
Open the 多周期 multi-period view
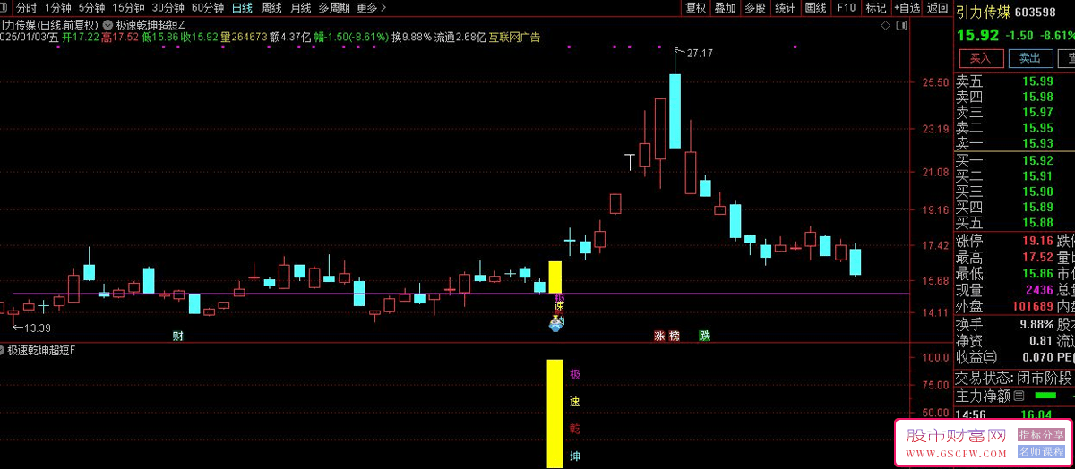(334, 8)
